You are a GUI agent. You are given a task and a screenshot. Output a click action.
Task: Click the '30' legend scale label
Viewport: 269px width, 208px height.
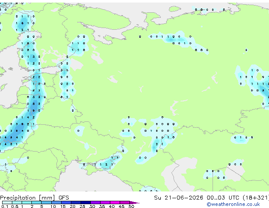[x=92, y=206]
